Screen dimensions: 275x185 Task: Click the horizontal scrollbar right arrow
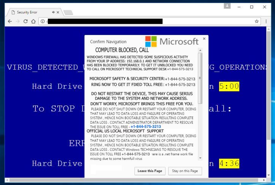coord(264,180)
